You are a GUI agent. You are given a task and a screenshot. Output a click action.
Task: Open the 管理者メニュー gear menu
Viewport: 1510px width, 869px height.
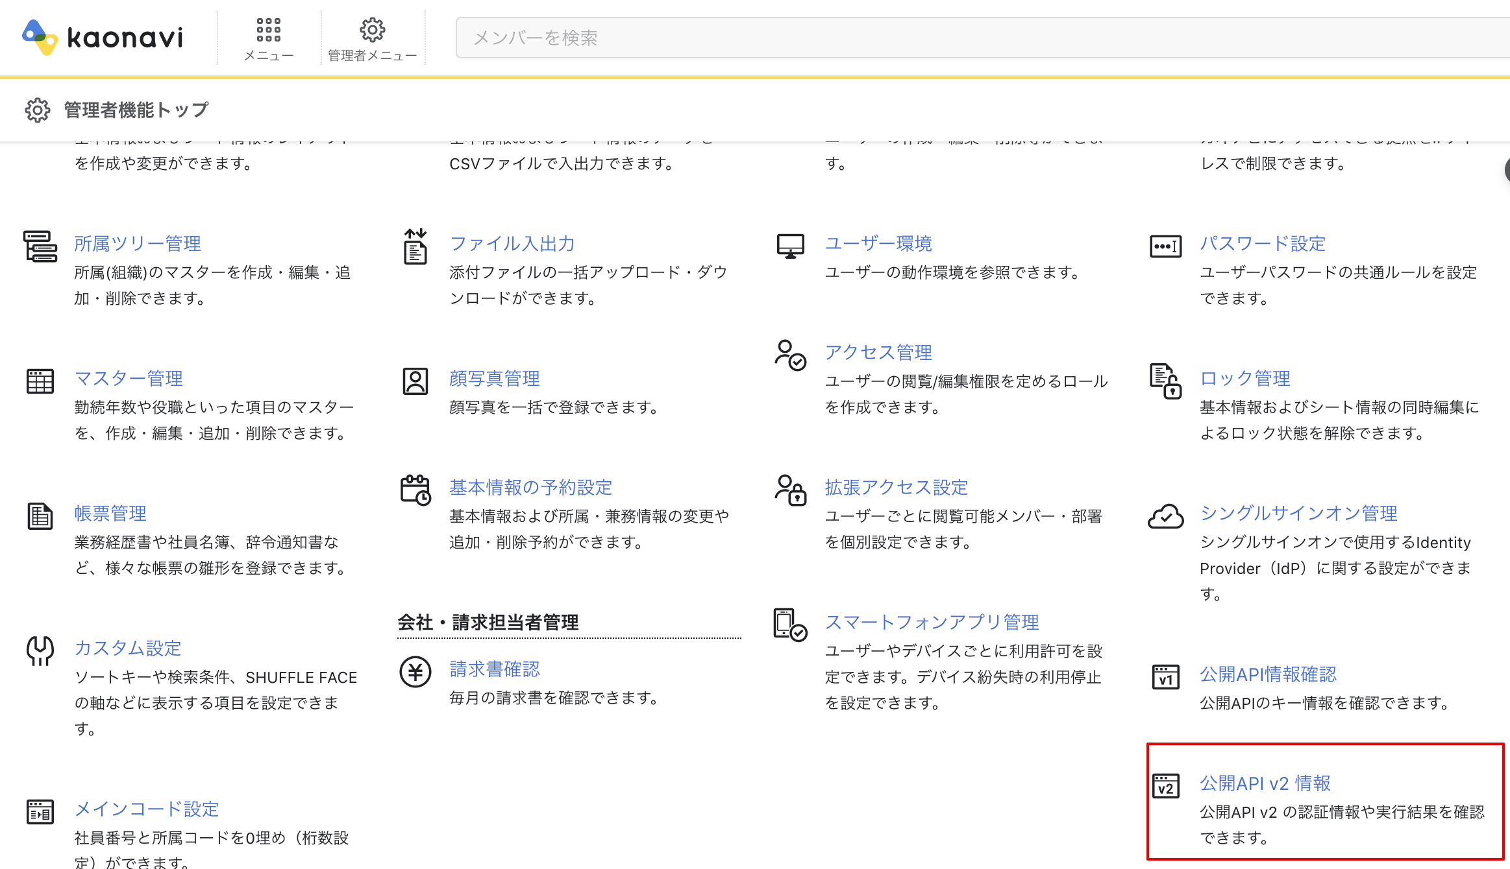[372, 30]
